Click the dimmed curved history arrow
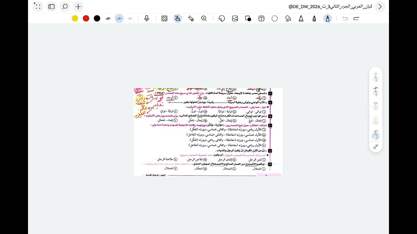417x234 pixels. (x=345, y=19)
